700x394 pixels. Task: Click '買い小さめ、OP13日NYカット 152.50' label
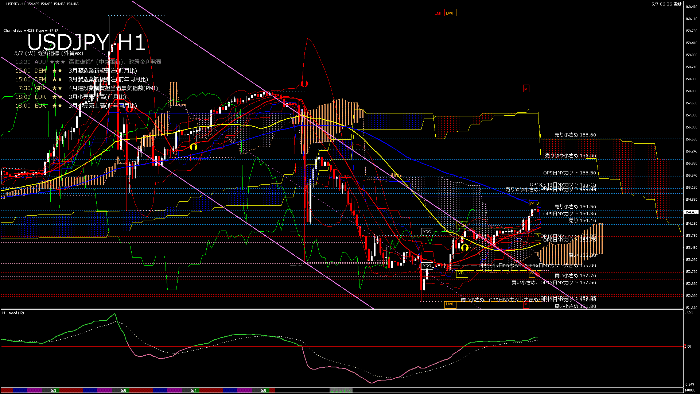[554, 283]
